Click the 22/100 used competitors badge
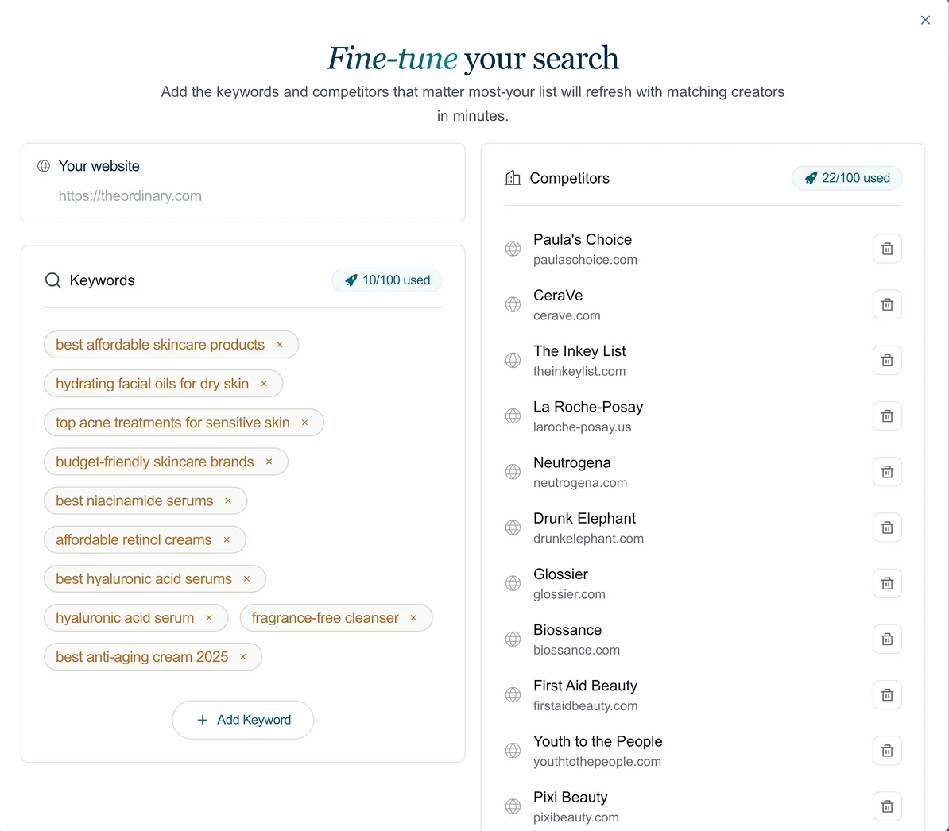This screenshot has height=831, width=949. click(846, 178)
